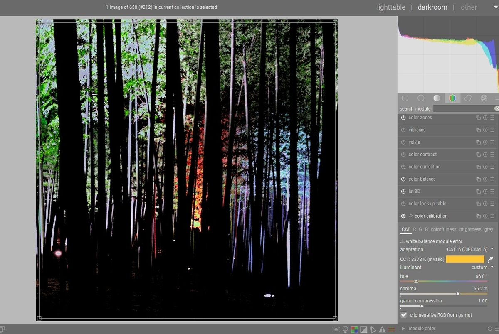The image size is (499, 334).
Task: Open module order presets menu
Action: pyautogui.click(x=497, y=329)
